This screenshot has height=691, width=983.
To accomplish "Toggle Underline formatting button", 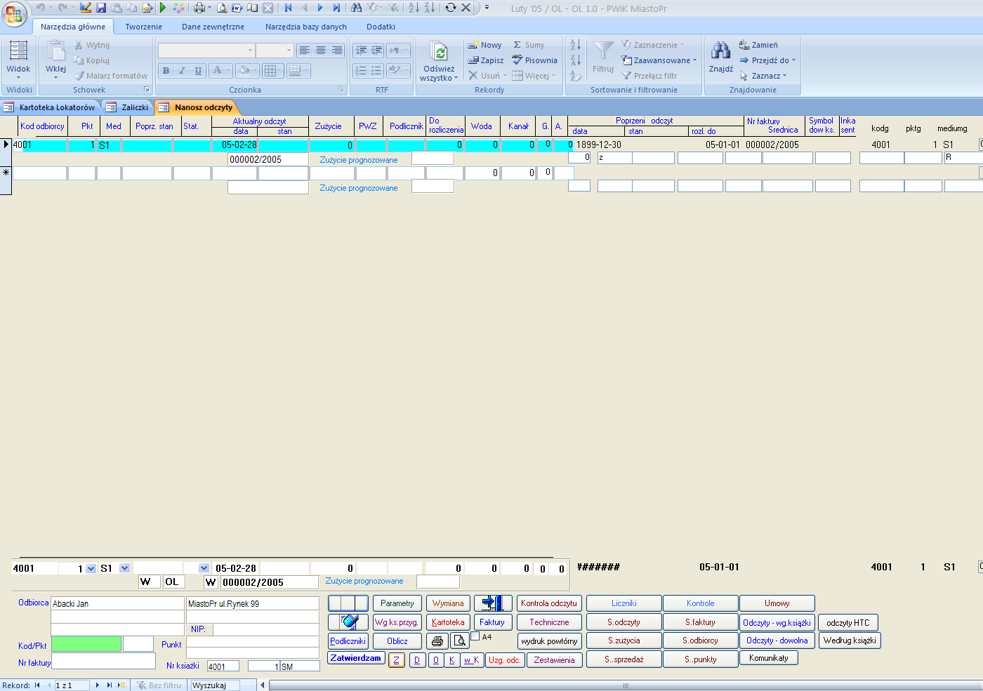I will coord(198,70).
